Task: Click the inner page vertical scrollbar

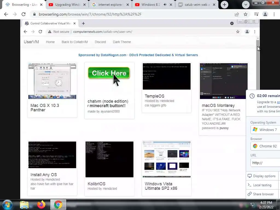Action: pos(258,64)
